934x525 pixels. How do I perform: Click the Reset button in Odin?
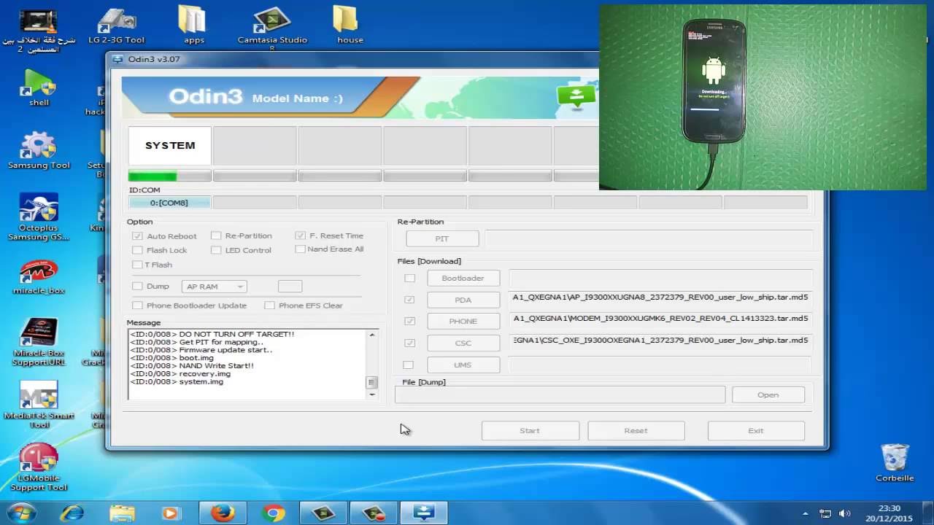(x=636, y=430)
